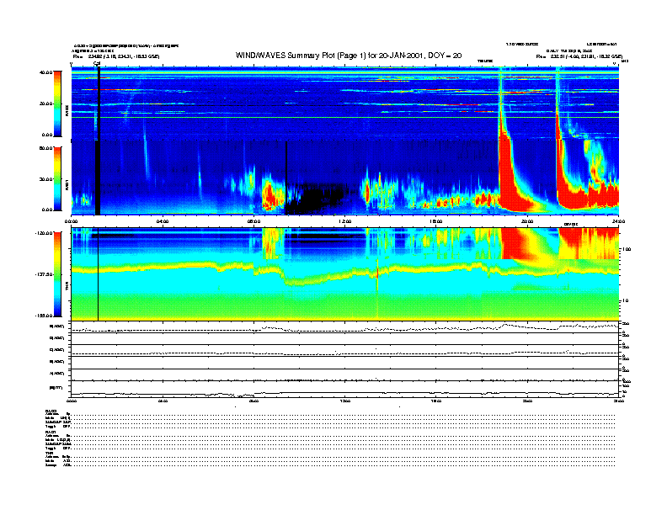Click the RAD2 color scale bar
667x515 pixels.
[57, 104]
